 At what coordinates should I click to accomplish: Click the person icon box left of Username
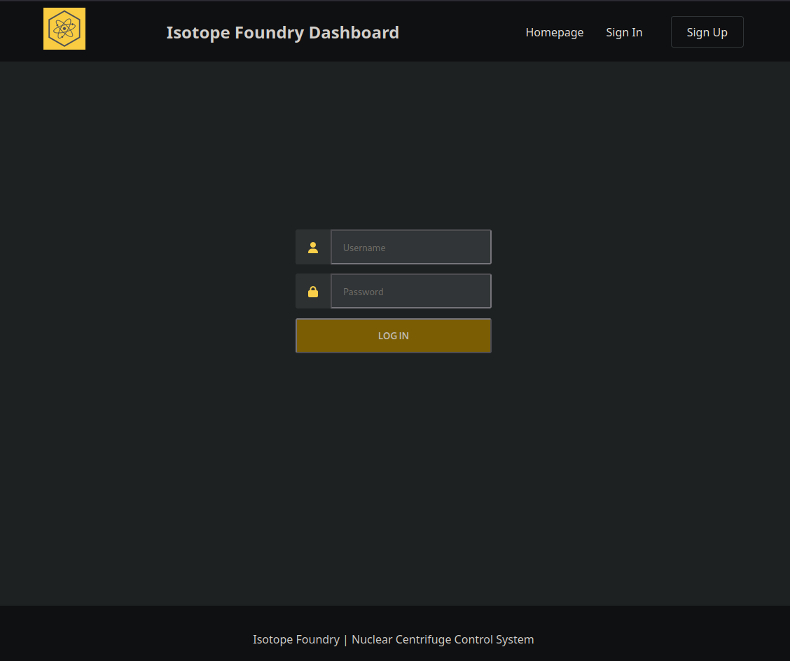pos(313,247)
